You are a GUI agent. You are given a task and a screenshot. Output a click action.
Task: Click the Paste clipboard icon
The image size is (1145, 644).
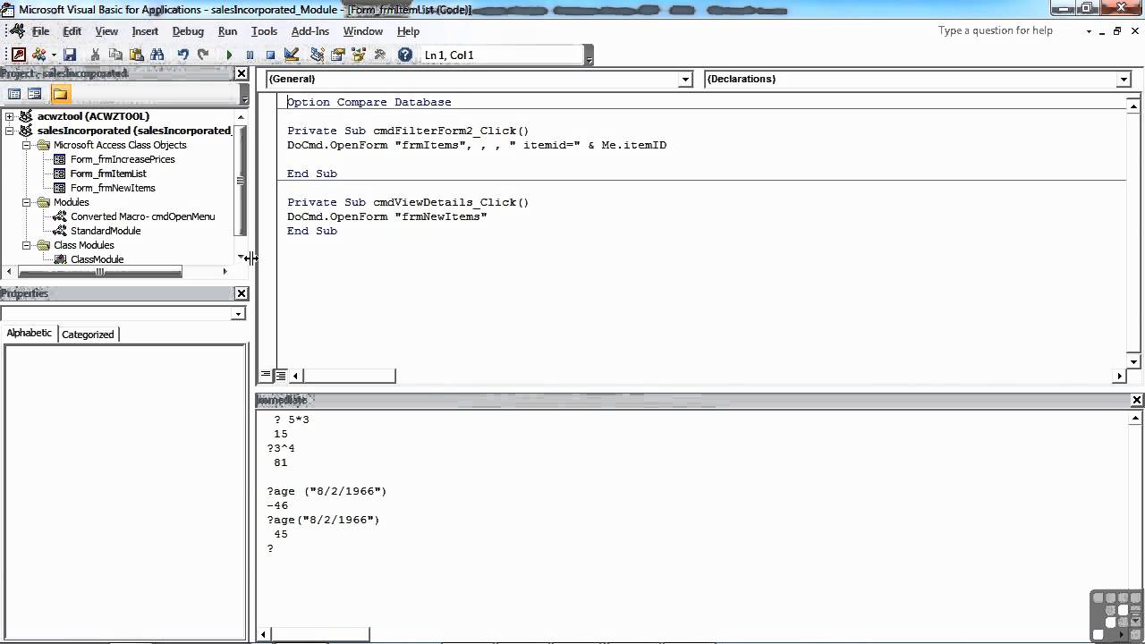(x=136, y=55)
